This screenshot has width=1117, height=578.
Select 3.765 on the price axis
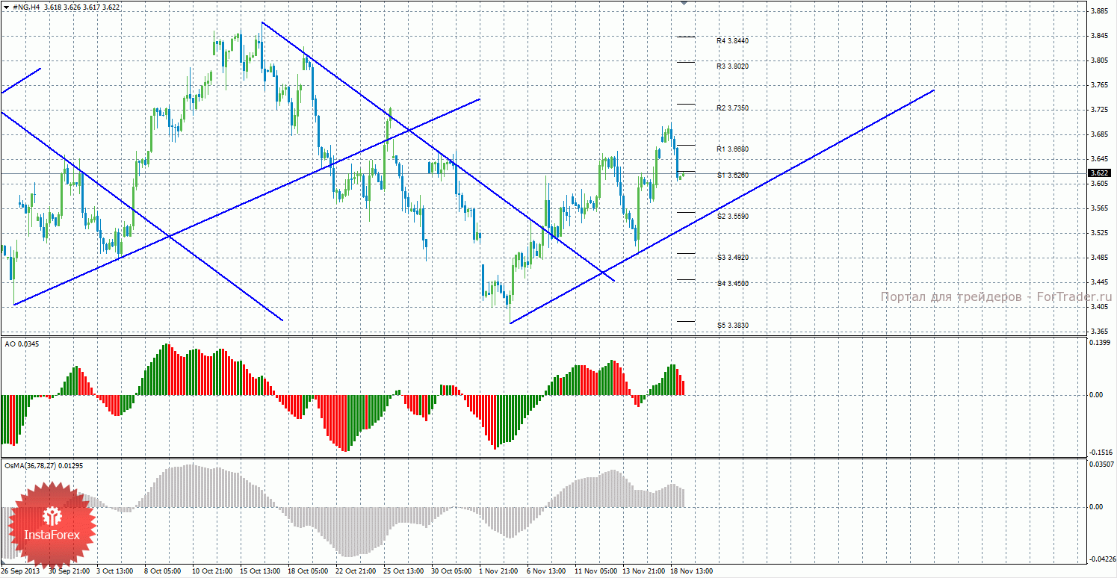[x=1101, y=85]
